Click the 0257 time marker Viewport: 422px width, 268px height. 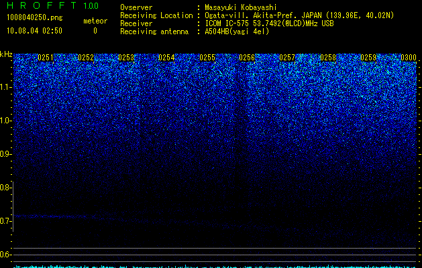287,58
